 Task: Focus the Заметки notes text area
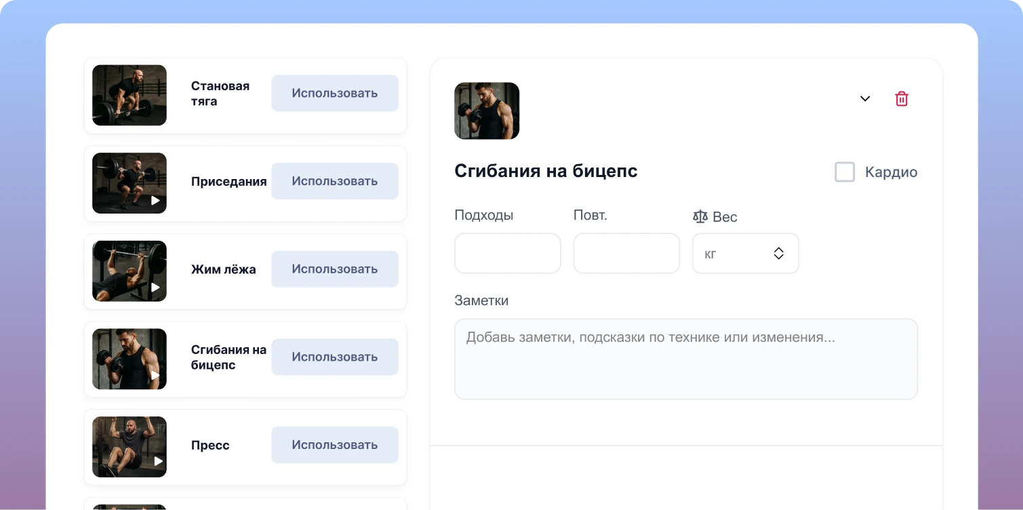click(x=686, y=359)
